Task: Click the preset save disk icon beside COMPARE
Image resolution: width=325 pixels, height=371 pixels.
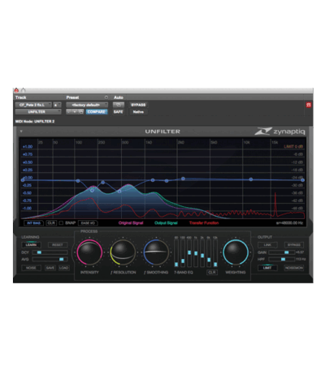Action: (x=80, y=112)
